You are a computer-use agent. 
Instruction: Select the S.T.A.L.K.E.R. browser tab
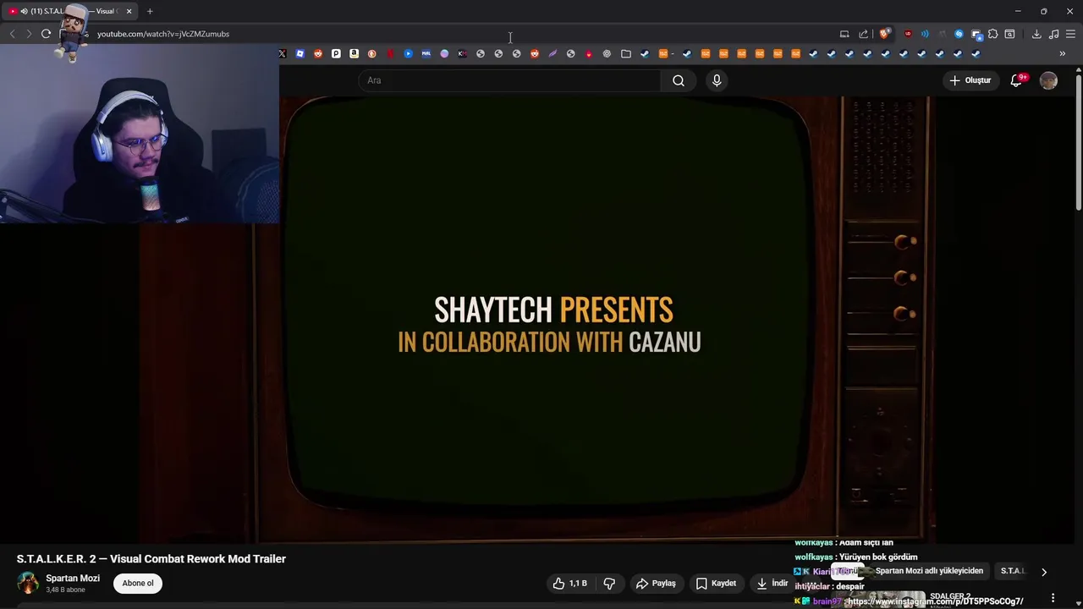(69, 11)
